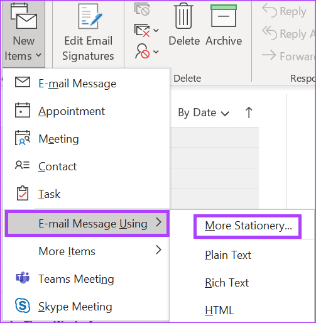The height and width of the screenshot is (323, 316).
Task: Click the Reply All icon
Action: point(270,33)
